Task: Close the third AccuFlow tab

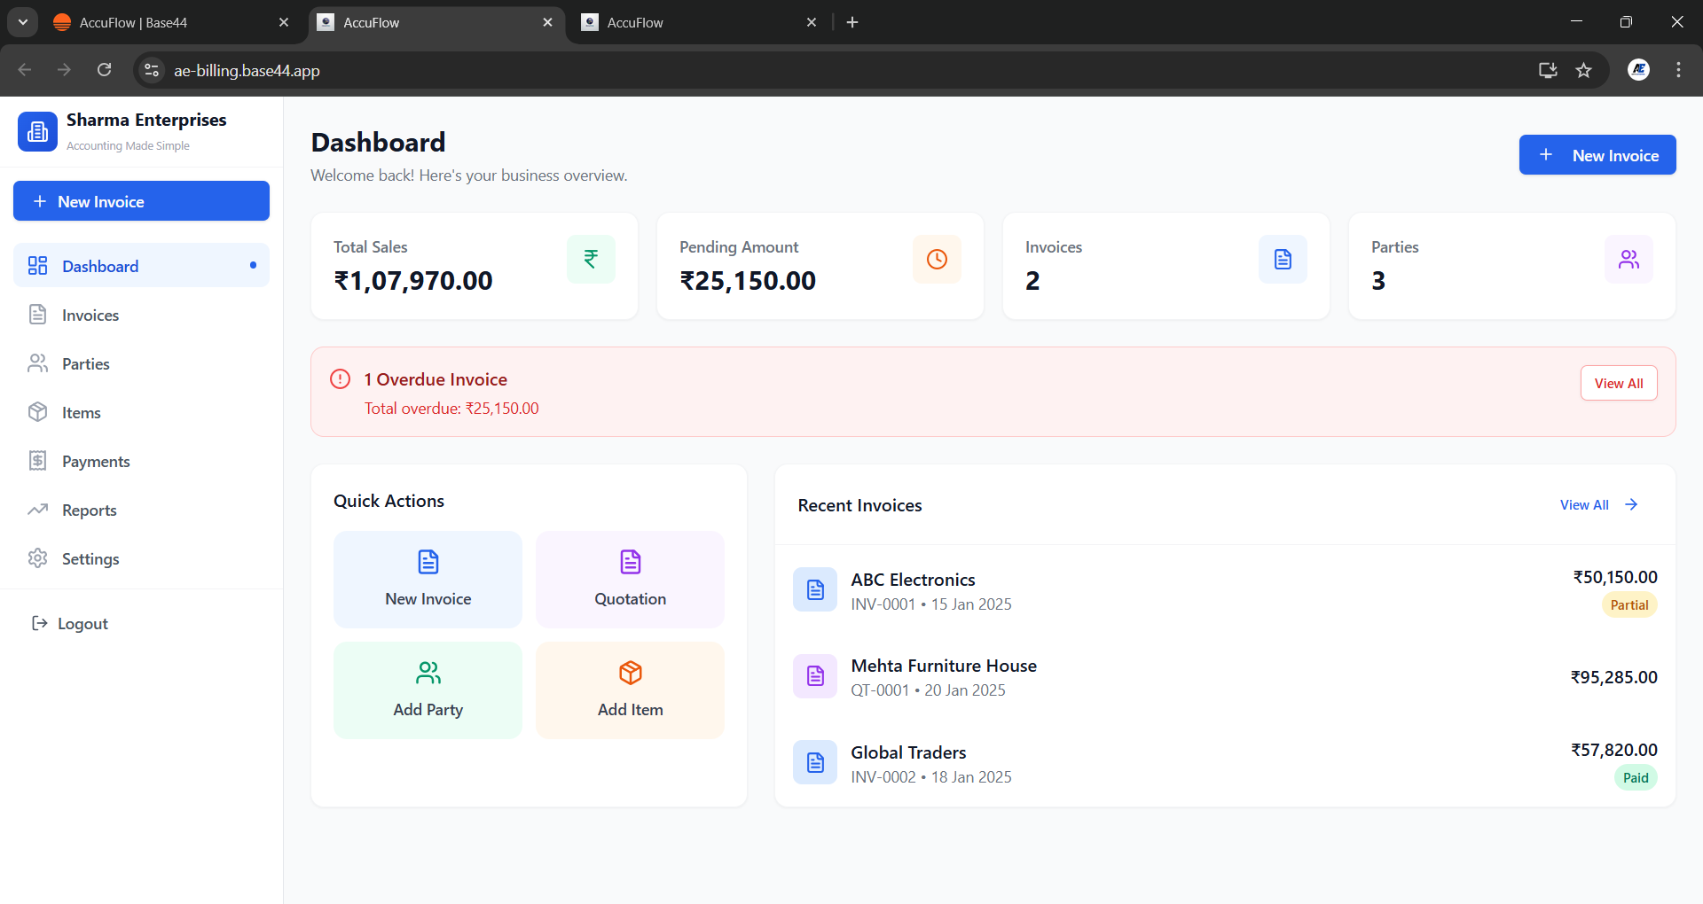Action: click(812, 22)
